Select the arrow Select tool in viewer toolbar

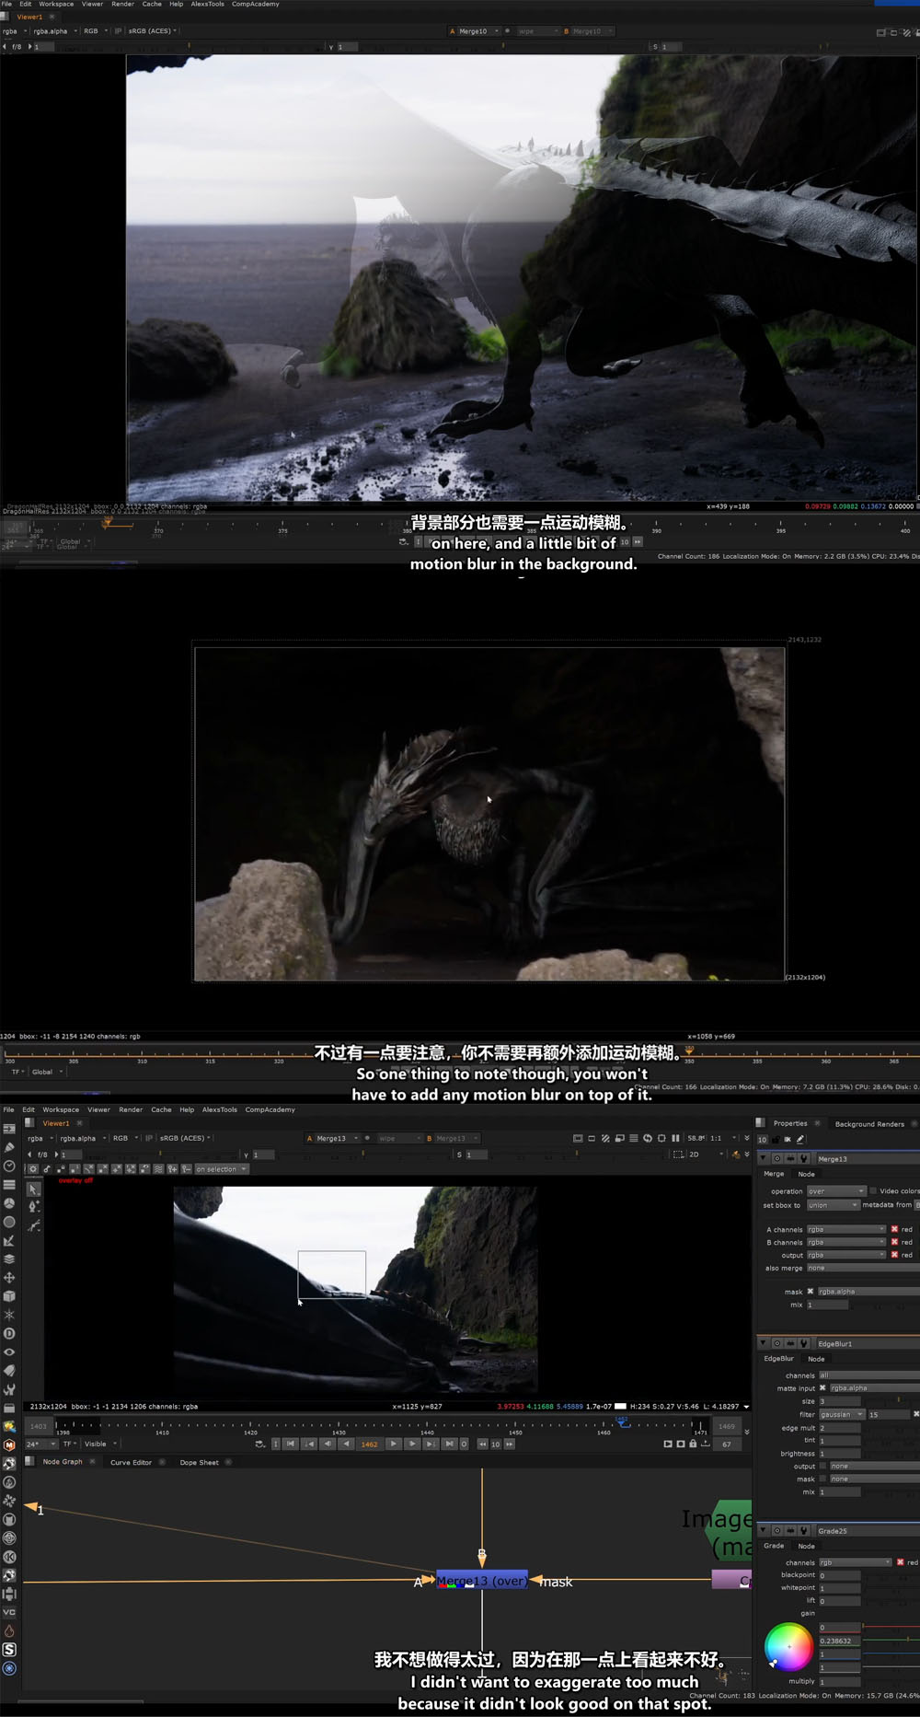pos(34,1189)
